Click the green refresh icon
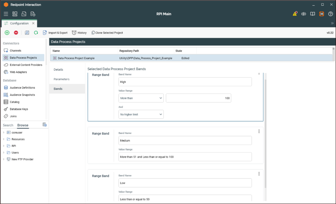Screen dimensions: 336x204 (36, 33)
